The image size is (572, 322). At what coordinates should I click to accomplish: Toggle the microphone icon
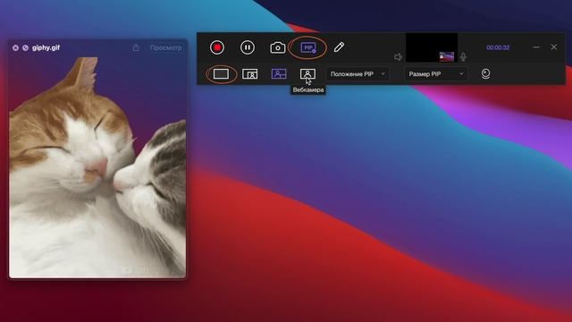pyautogui.click(x=463, y=57)
